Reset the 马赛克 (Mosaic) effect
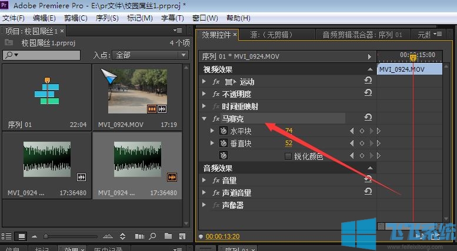The height and width of the screenshot is (251, 457). 368,118
